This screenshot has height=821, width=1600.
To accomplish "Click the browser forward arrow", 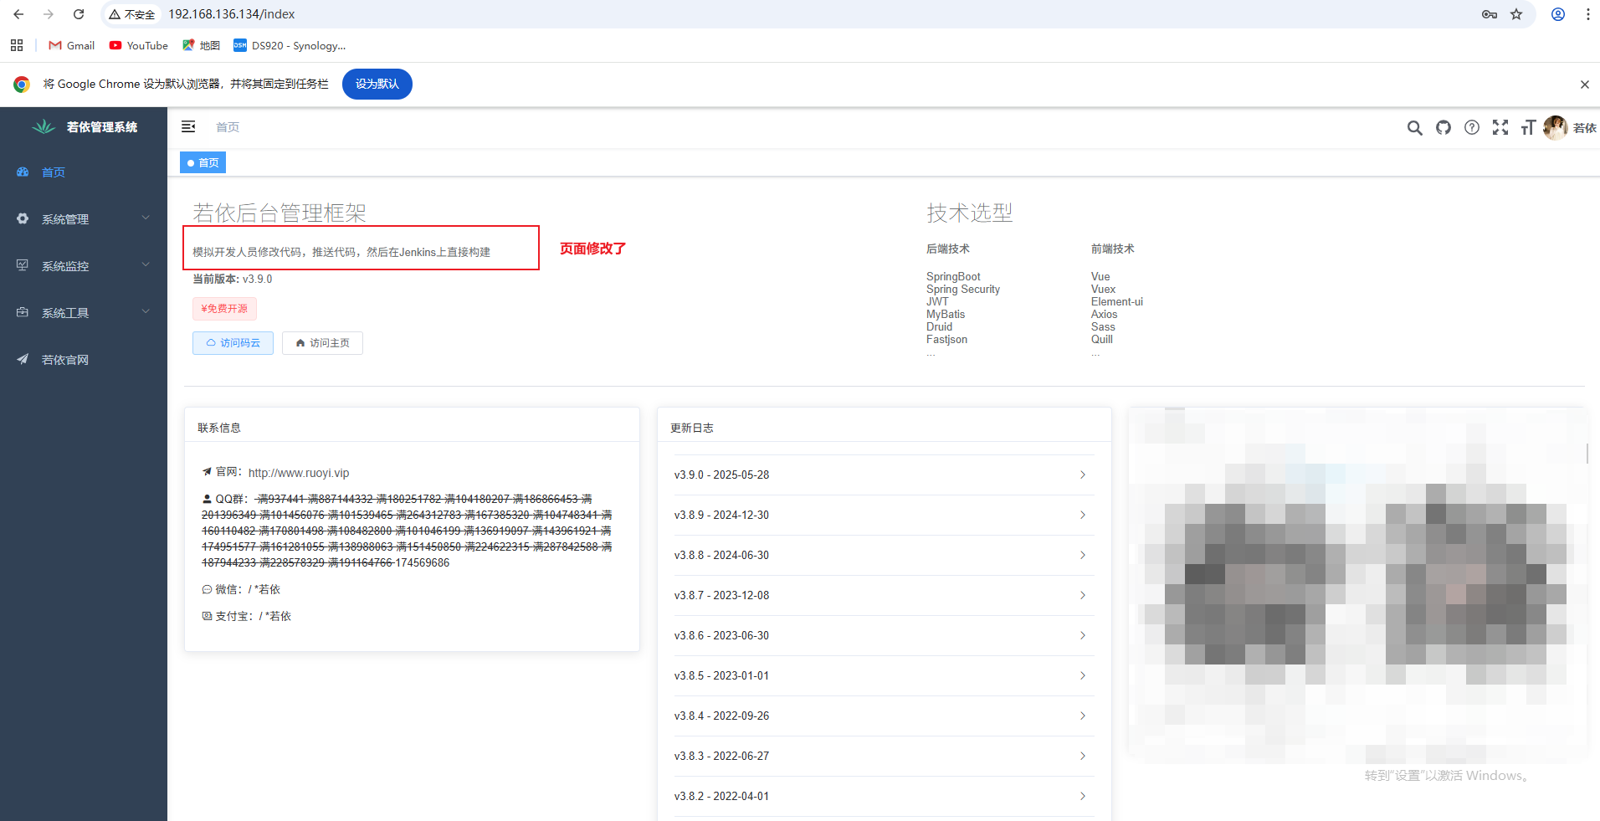I will pyautogui.click(x=49, y=14).
